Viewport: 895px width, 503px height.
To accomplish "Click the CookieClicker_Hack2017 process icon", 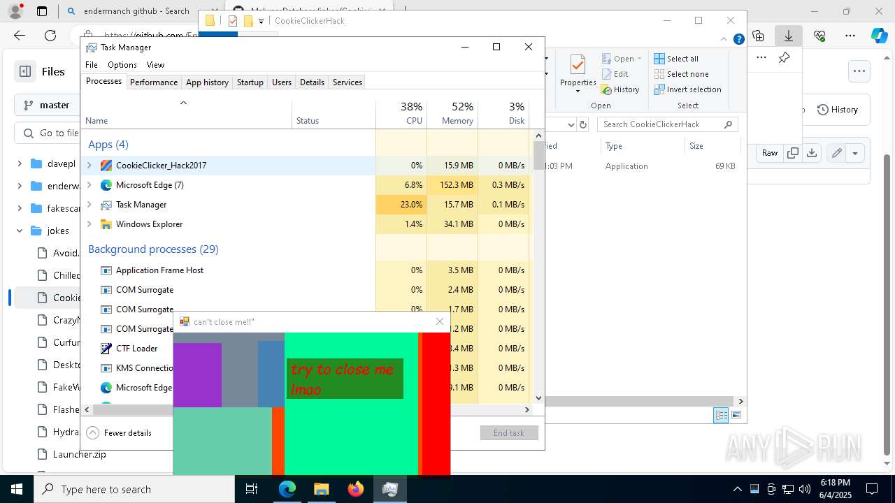I will pyautogui.click(x=106, y=166).
